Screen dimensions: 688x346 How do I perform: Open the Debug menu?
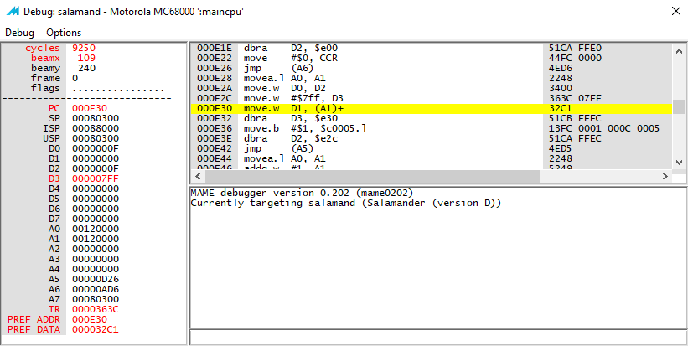tap(19, 33)
